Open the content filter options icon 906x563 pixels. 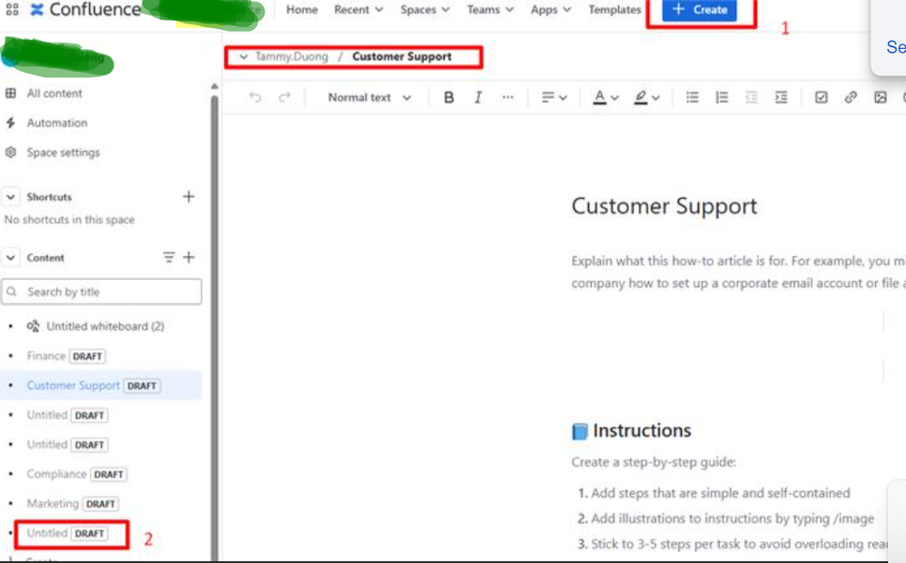[168, 257]
